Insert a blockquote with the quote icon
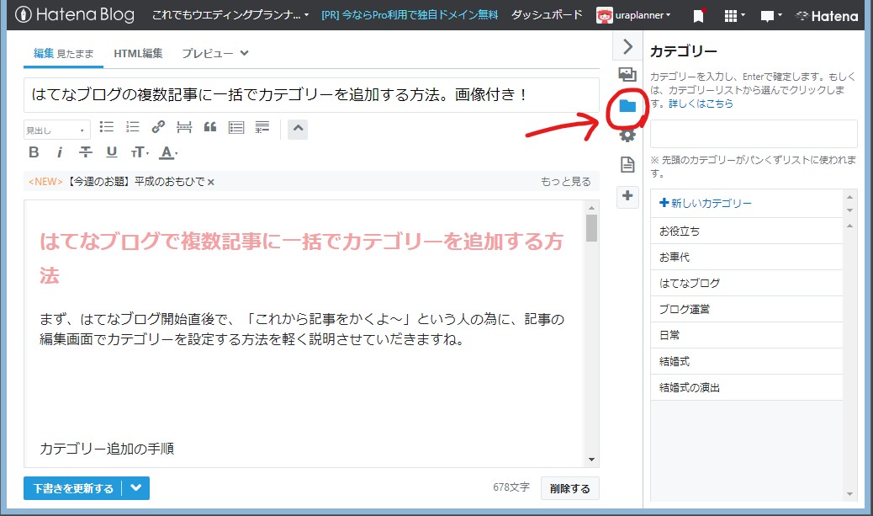 point(209,127)
